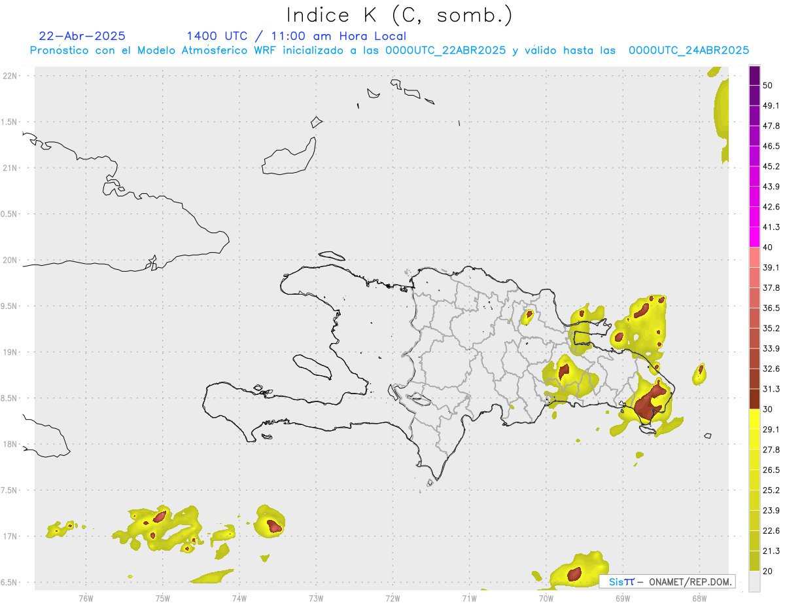Pick the dark brown swatch between 30 and 31.3

pyautogui.click(x=754, y=399)
